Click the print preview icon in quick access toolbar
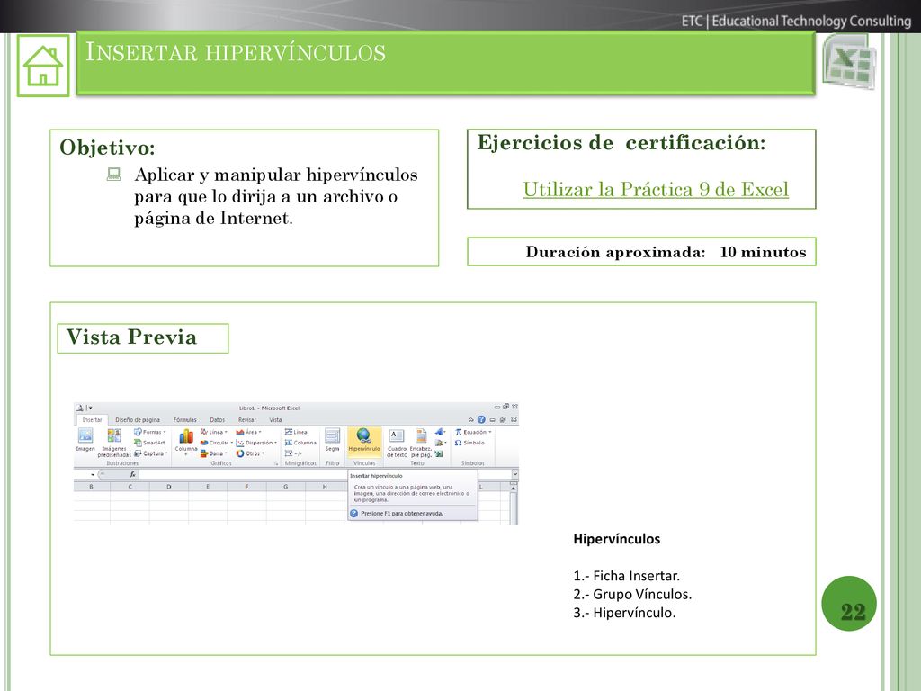921x691 pixels. pos(79,408)
